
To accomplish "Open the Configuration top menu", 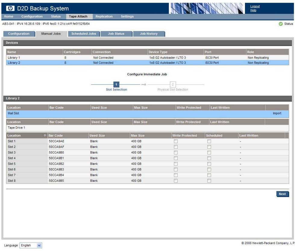I will (32, 16).
